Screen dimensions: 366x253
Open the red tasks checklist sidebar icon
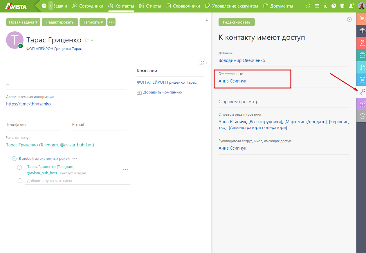(x=362, y=43)
